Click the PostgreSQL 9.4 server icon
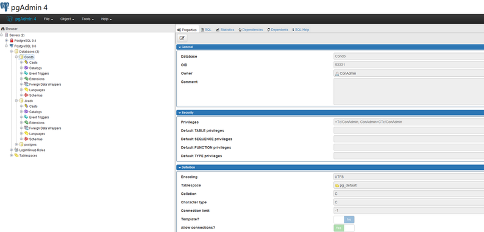 [12, 40]
